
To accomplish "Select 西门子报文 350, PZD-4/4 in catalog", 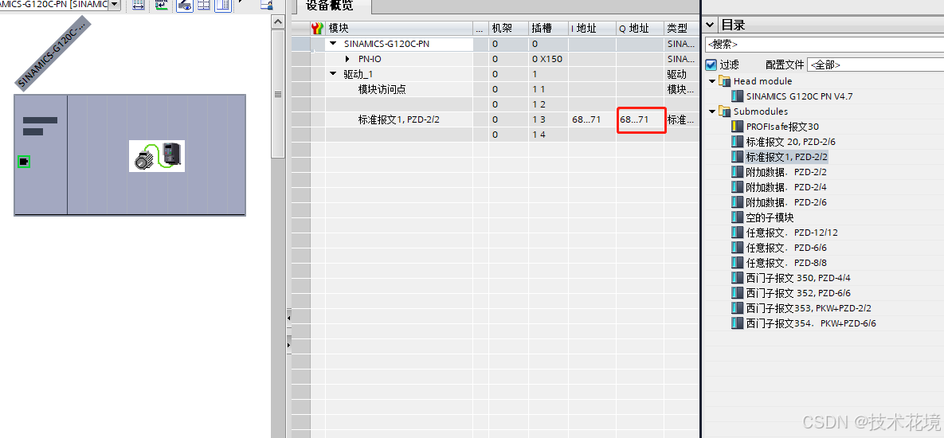I will [798, 278].
